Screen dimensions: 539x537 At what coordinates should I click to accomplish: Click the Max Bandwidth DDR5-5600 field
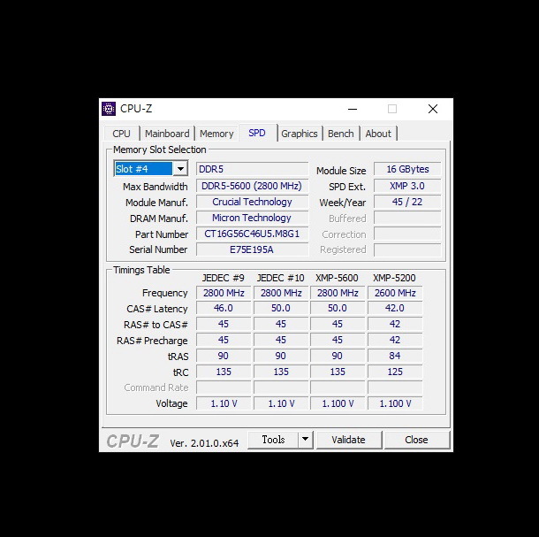252,187
